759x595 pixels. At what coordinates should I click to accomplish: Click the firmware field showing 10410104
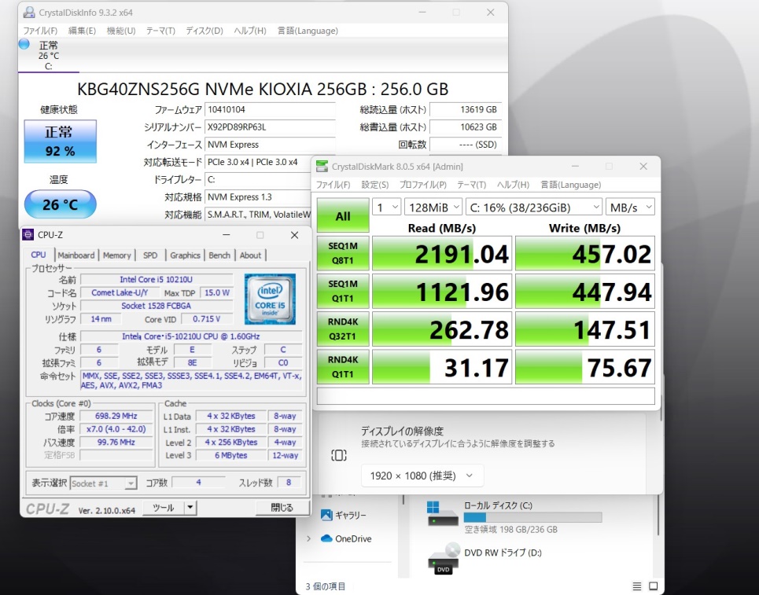point(270,110)
